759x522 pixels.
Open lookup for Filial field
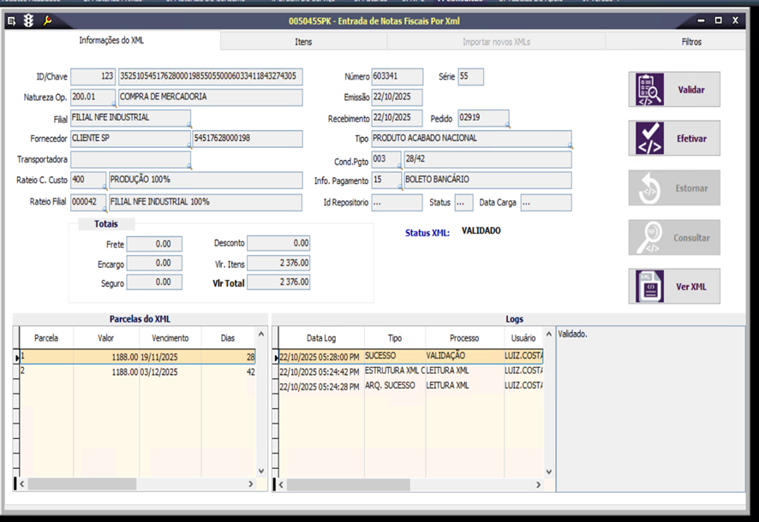pos(189,125)
